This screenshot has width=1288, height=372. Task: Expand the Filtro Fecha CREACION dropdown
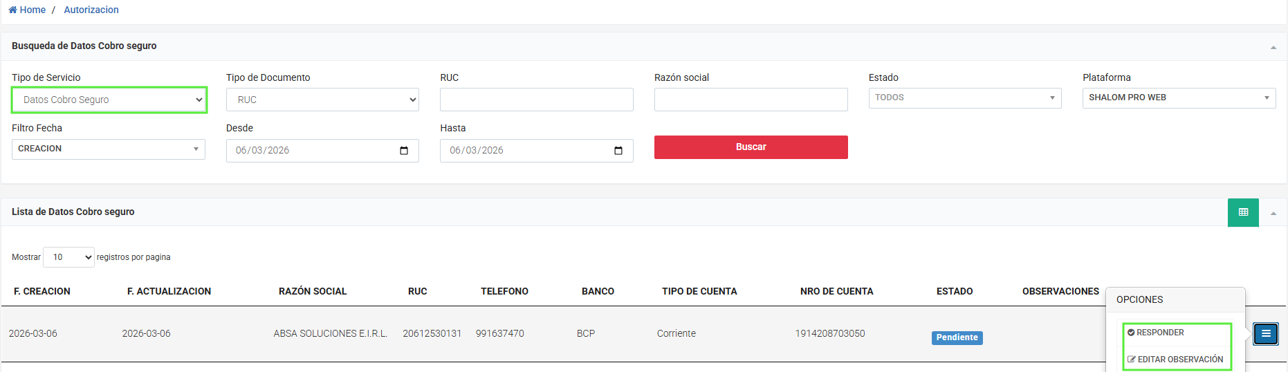[x=108, y=149]
